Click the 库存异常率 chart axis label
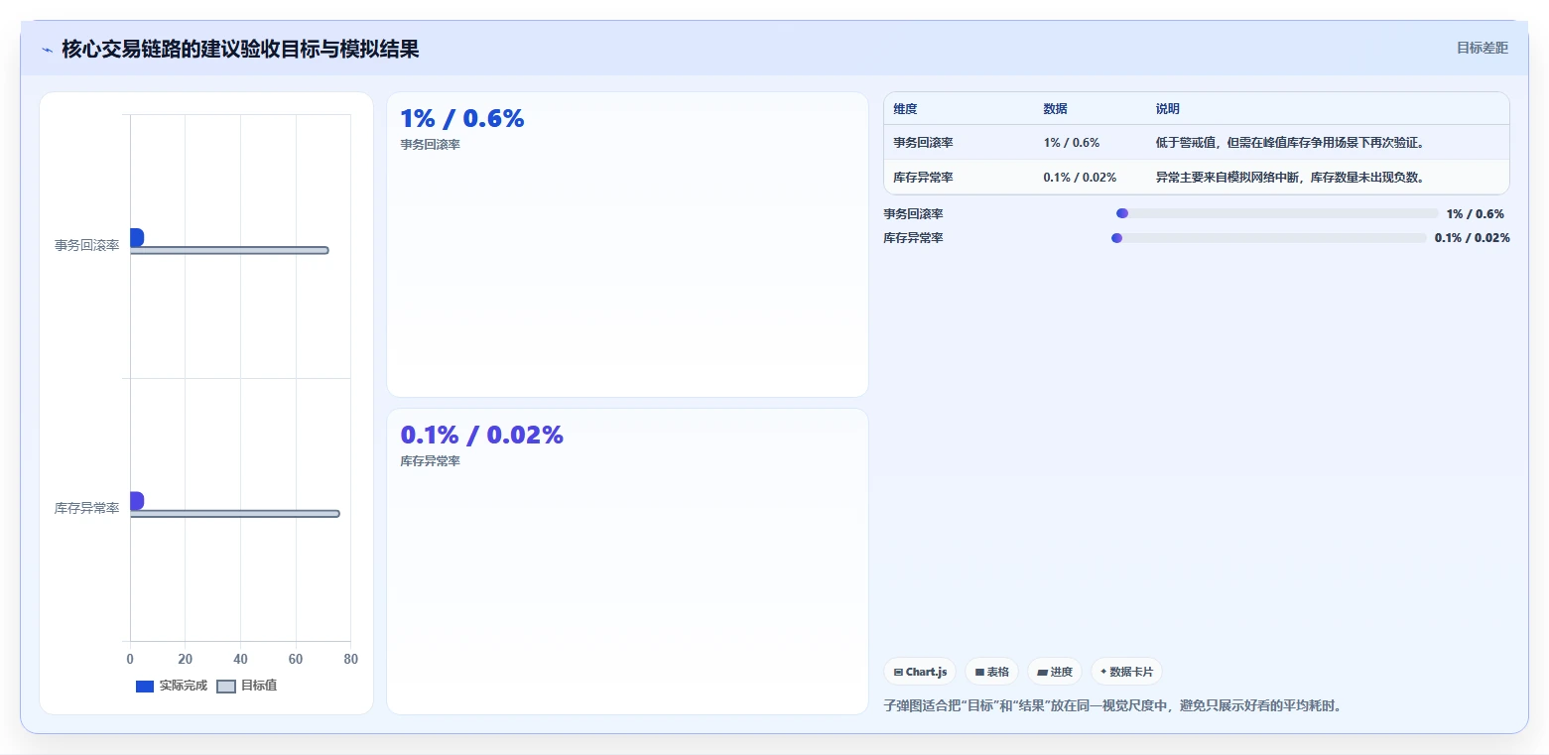The height and width of the screenshot is (755, 1549). pyautogui.click(x=87, y=508)
